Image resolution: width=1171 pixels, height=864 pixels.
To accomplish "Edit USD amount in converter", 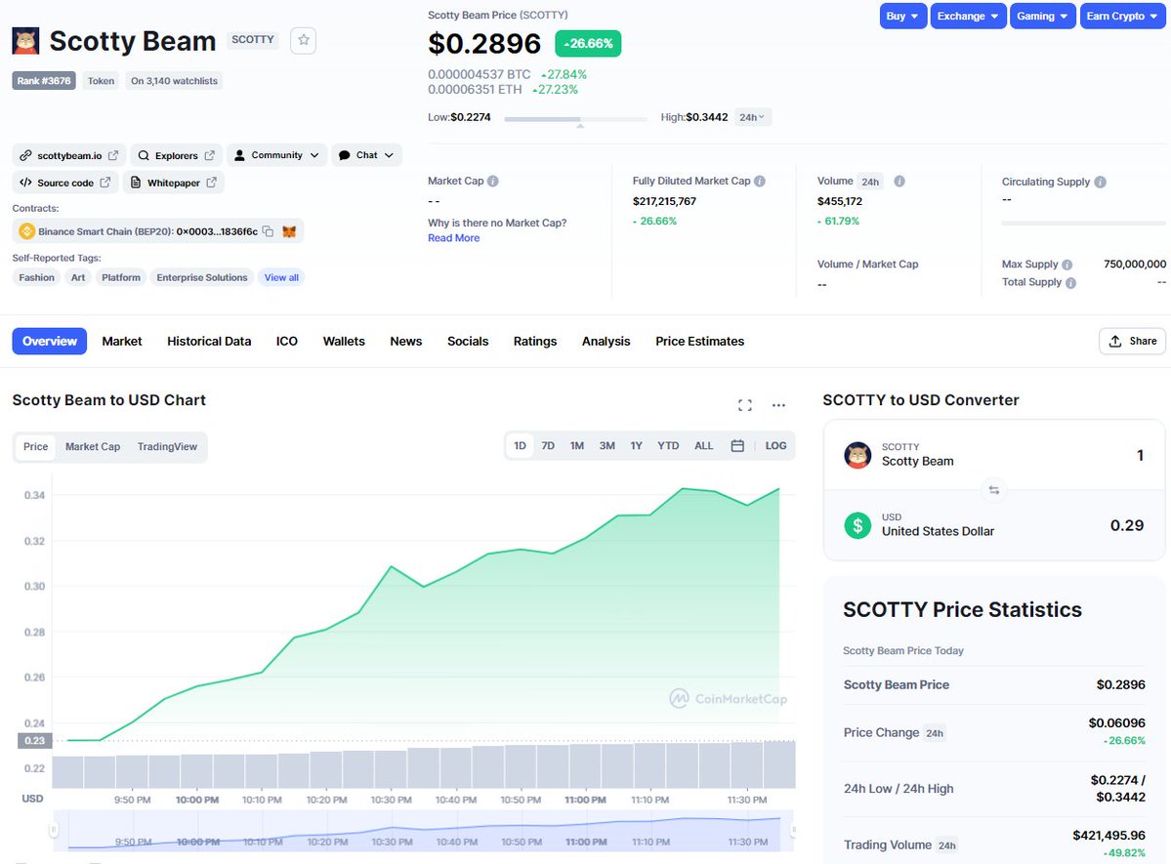I will (x=1127, y=525).
